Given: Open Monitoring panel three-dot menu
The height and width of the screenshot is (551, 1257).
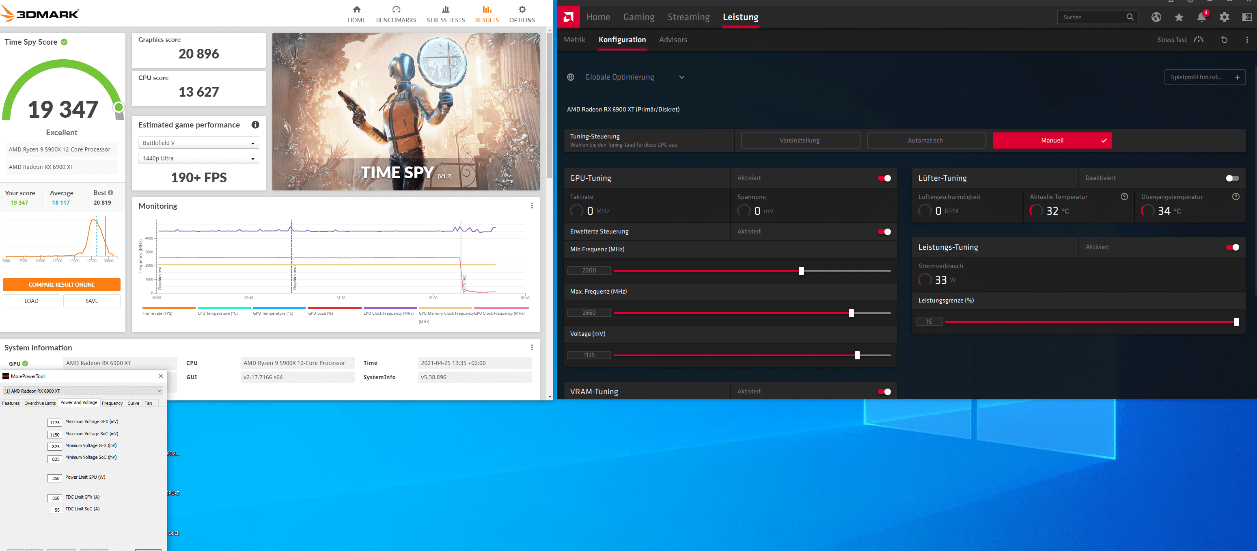Looking at the screenshot, I should 532,206.
